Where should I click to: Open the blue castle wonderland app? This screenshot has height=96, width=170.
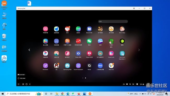point(100,41)
